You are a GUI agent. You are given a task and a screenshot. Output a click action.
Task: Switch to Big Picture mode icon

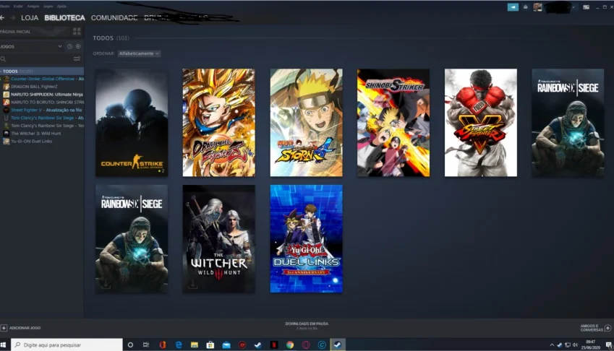[x=586, y=7]
